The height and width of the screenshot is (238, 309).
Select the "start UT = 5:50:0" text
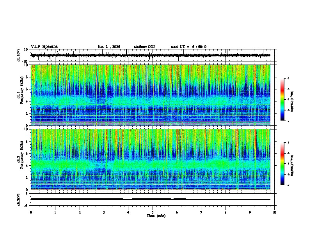pyautogui.click(x=188, y=47)
